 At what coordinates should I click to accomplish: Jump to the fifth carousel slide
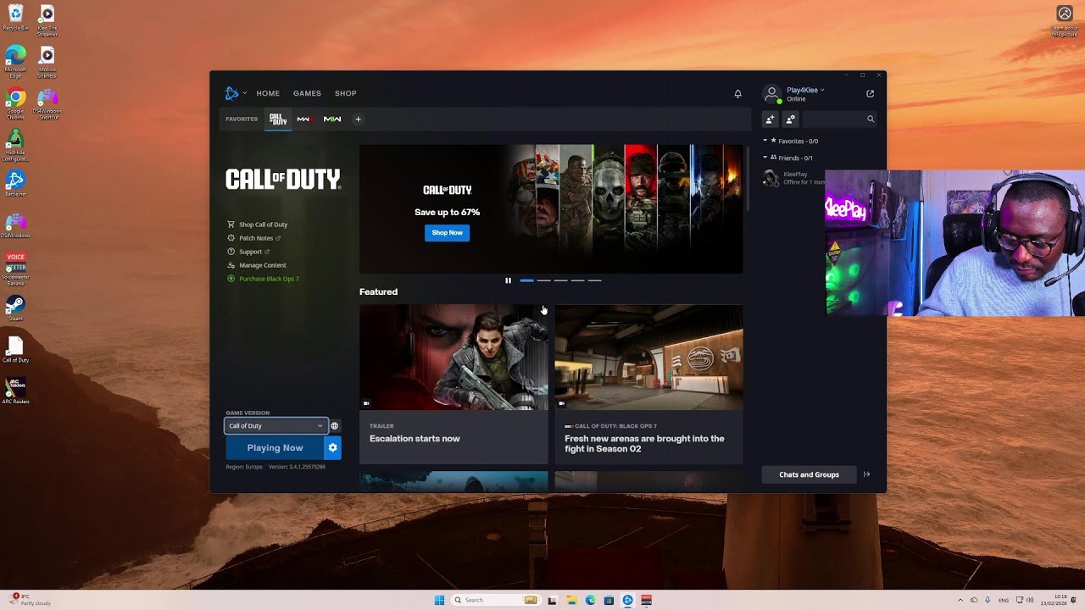[x=594, y=280]
